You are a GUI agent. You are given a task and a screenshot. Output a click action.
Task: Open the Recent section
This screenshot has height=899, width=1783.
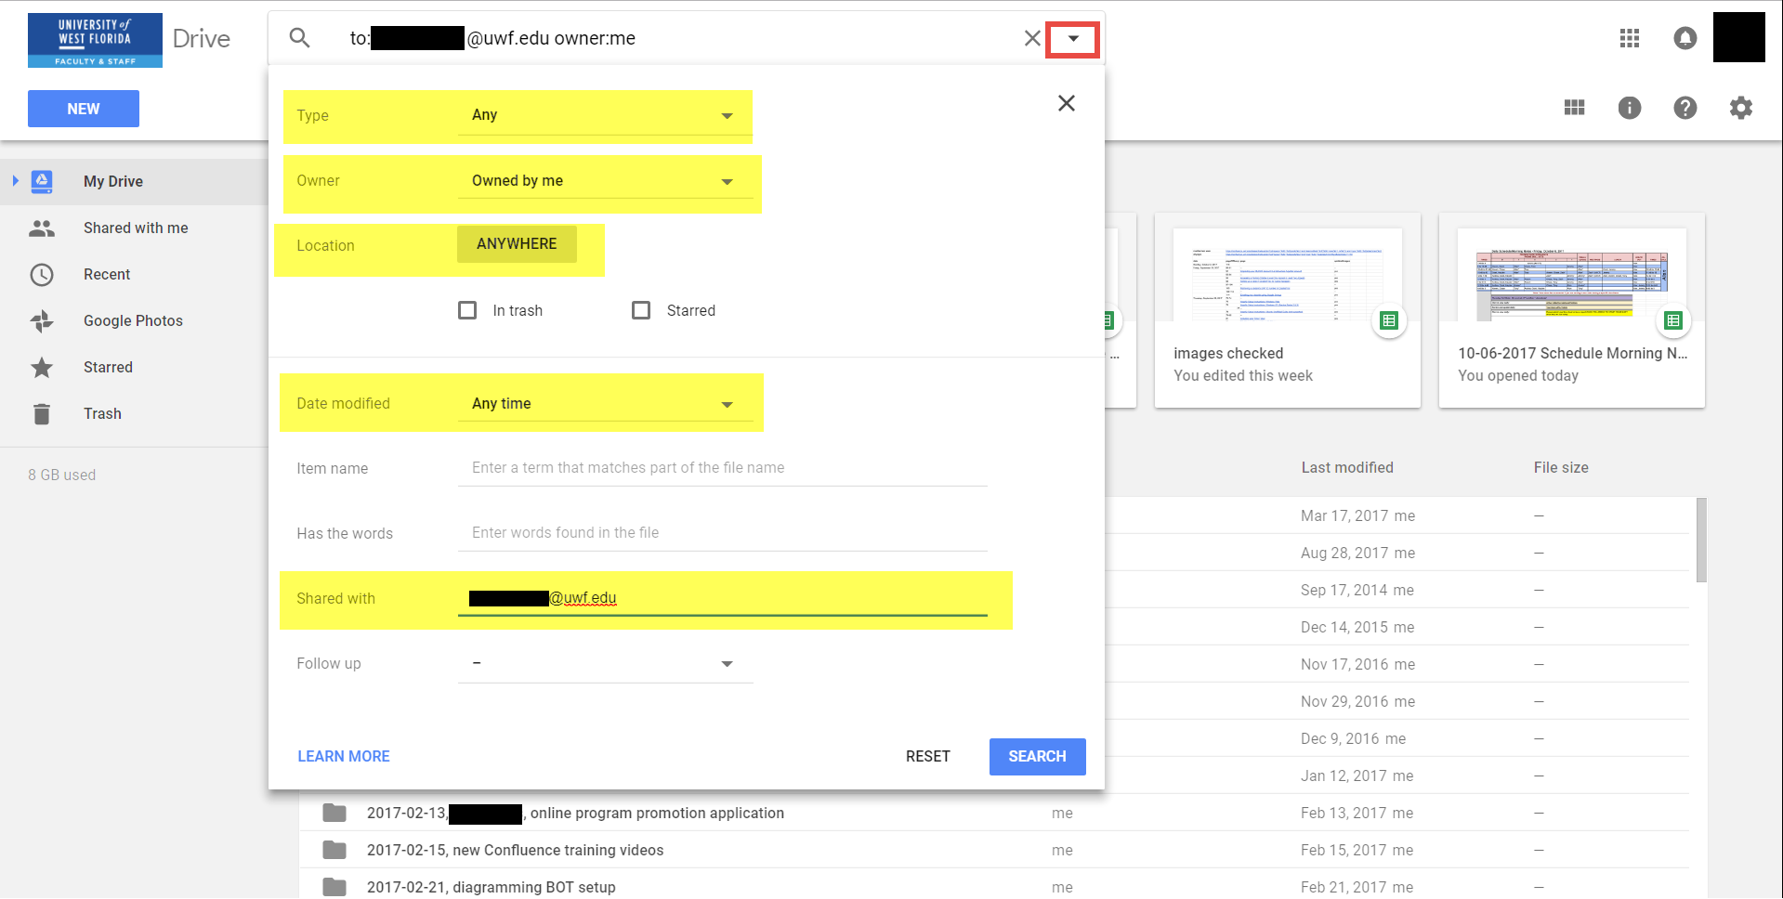[107, 274]
